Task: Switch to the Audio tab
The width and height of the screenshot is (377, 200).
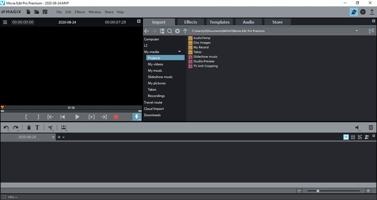Action: point(249,22)
